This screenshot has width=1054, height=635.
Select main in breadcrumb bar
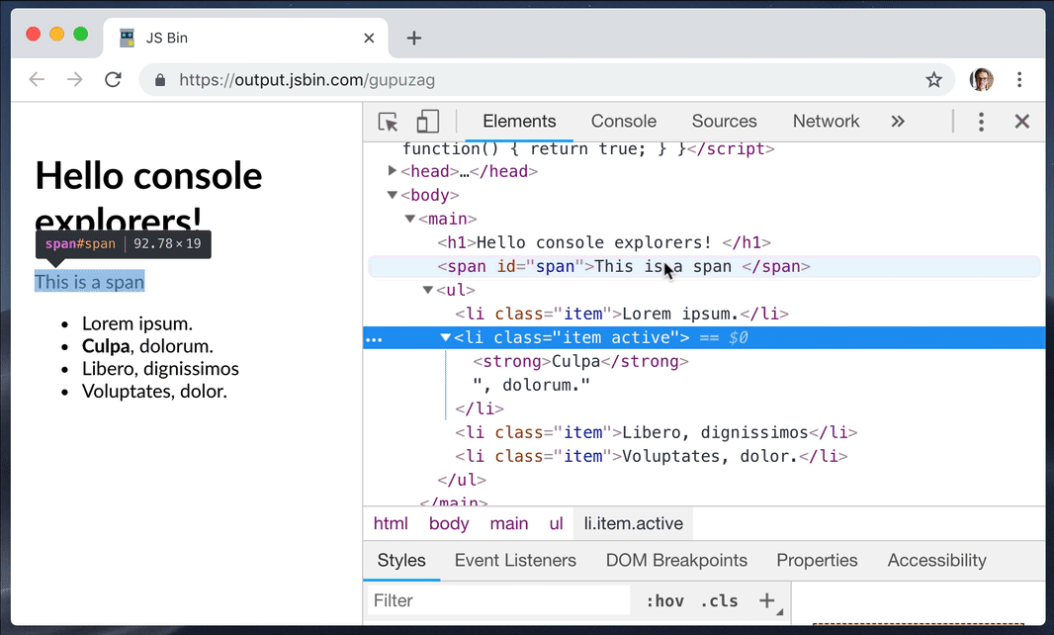coord(509,523)
